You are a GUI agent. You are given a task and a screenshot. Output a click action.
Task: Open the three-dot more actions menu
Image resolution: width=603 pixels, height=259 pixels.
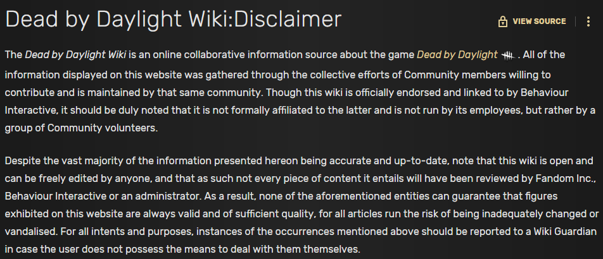(x=588, y=21)
